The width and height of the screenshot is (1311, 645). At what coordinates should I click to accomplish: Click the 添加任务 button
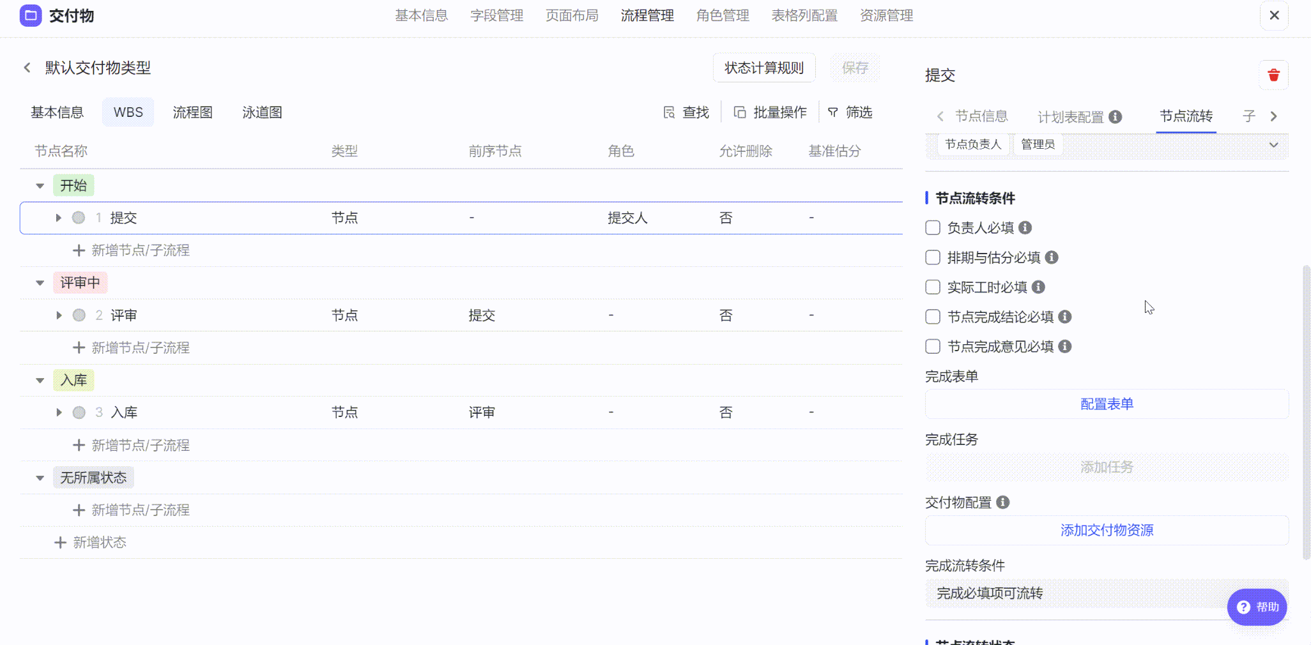click(1107, 467)
